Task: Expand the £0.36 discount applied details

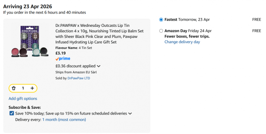Action: click(98, 66)
